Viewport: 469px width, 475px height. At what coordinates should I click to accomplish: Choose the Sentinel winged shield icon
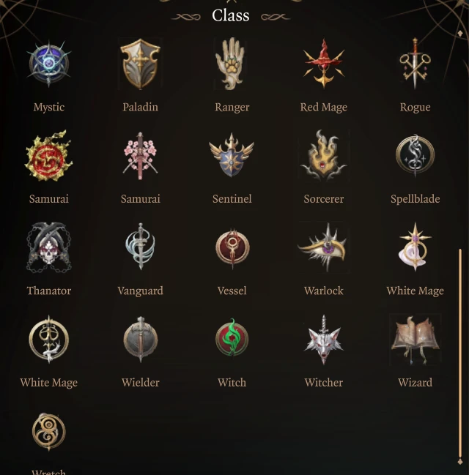point(232,155)
